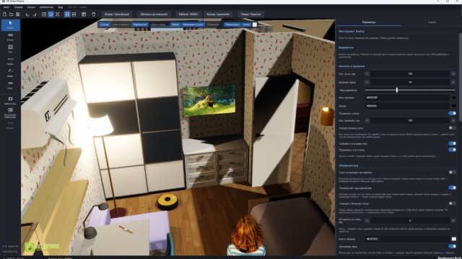
Task: Click the Отражения option above viewport
Action: [x=213, y=24]
